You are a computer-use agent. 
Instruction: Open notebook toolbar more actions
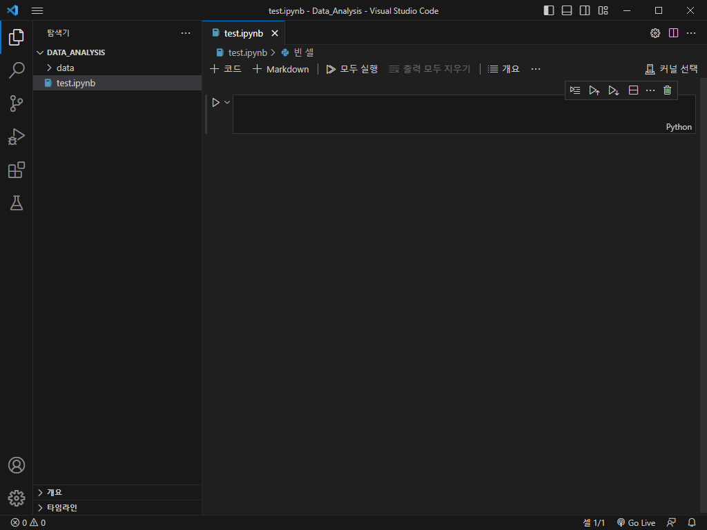pyautogui.click(x=536, y=69)
